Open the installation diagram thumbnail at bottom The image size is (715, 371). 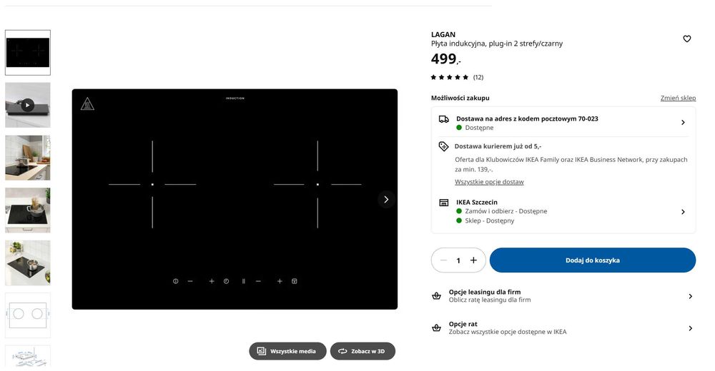pyautogui.click(x=28, y=355)
